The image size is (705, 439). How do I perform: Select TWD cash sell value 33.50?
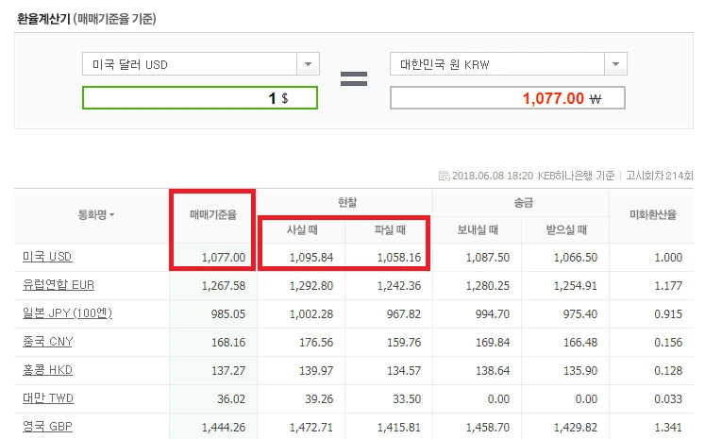click(x=407, y=399)
